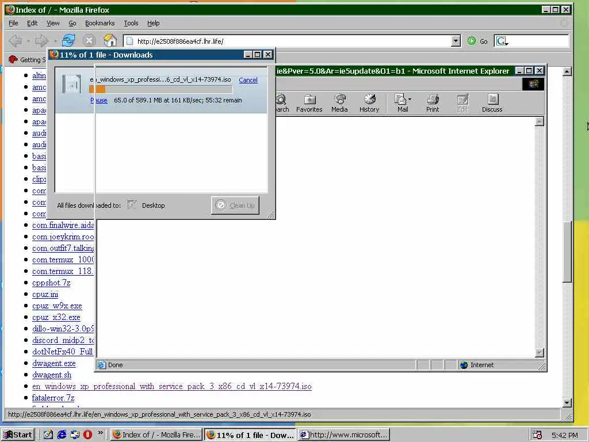Open the fatalerror.7z link
Image resolution: width=589 pixels, height=442 pixels.
point(53,398)
